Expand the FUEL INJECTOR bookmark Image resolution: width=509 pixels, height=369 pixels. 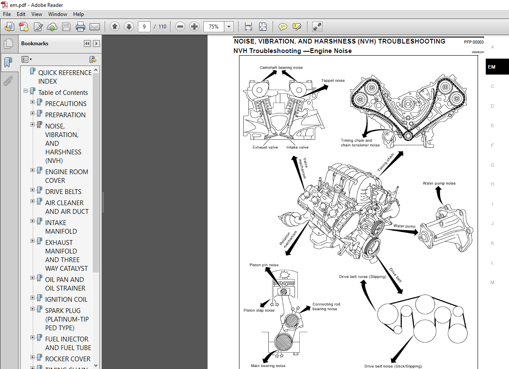pyautogui.click(x=32, y=337)
